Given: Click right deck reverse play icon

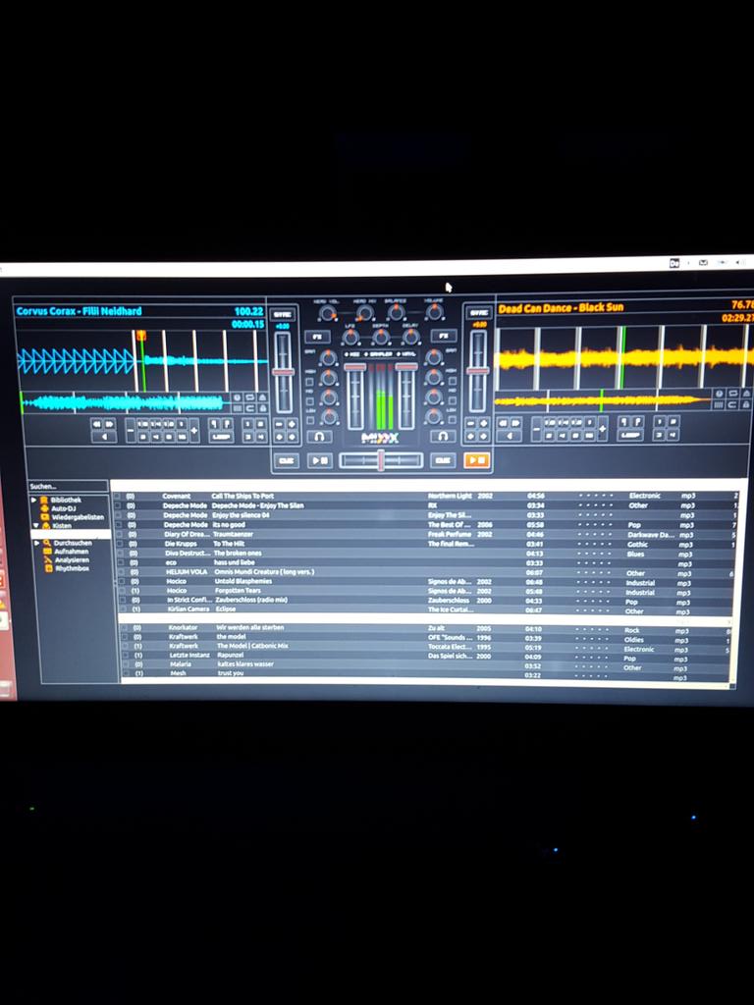Looking at the screenshot, I should pos(510,435).
